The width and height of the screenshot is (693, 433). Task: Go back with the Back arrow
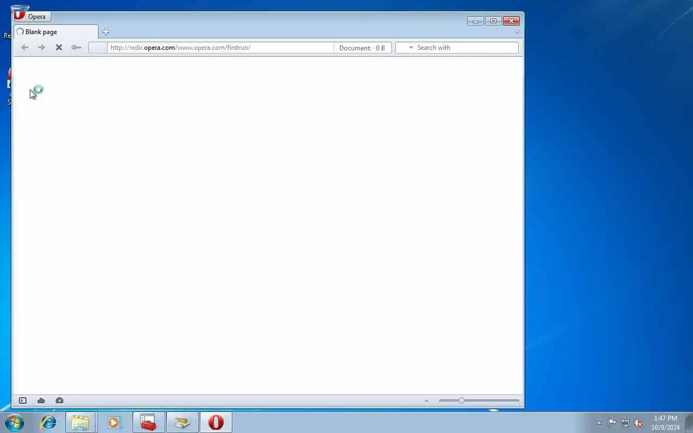(24, 48)
